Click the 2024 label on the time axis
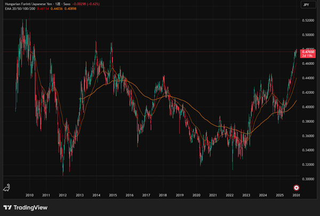Image resolution: width=320 pixels, height=216 pixels. (x=263, y=196)
